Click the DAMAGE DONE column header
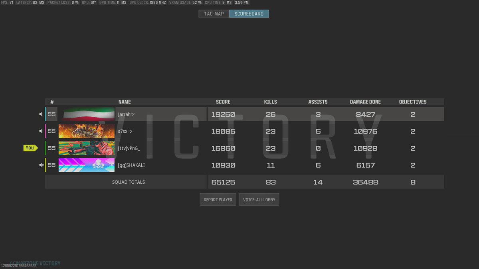The image size is (479, 269). click(x=365, y=102)
